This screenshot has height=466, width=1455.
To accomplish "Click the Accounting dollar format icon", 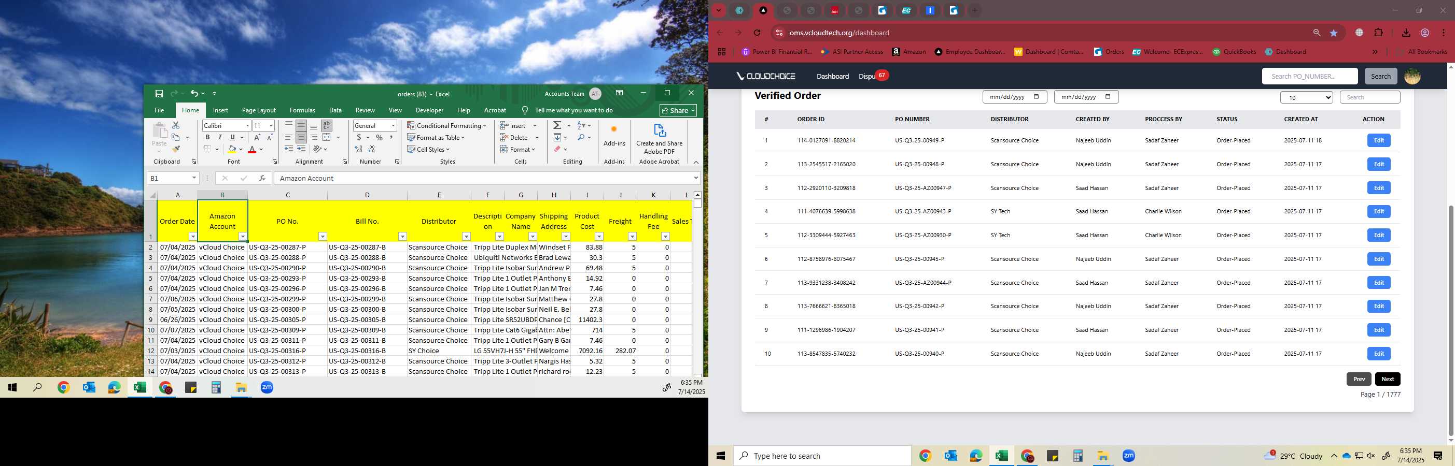I will (359, 137).
